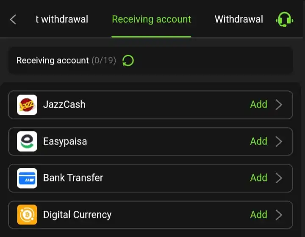Add an Easypaisa account
This screenshot has height=237, width=305.
click(x=258, y=141)
